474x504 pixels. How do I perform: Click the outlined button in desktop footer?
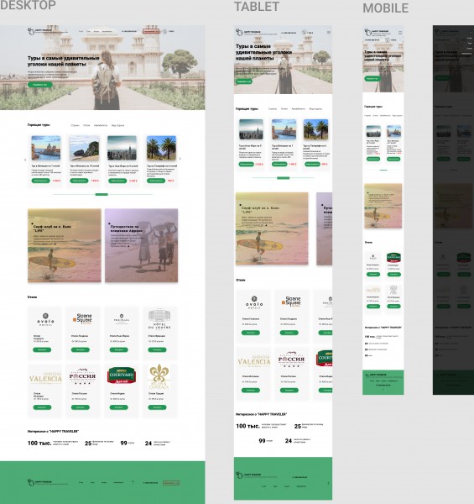coord(171,483)
